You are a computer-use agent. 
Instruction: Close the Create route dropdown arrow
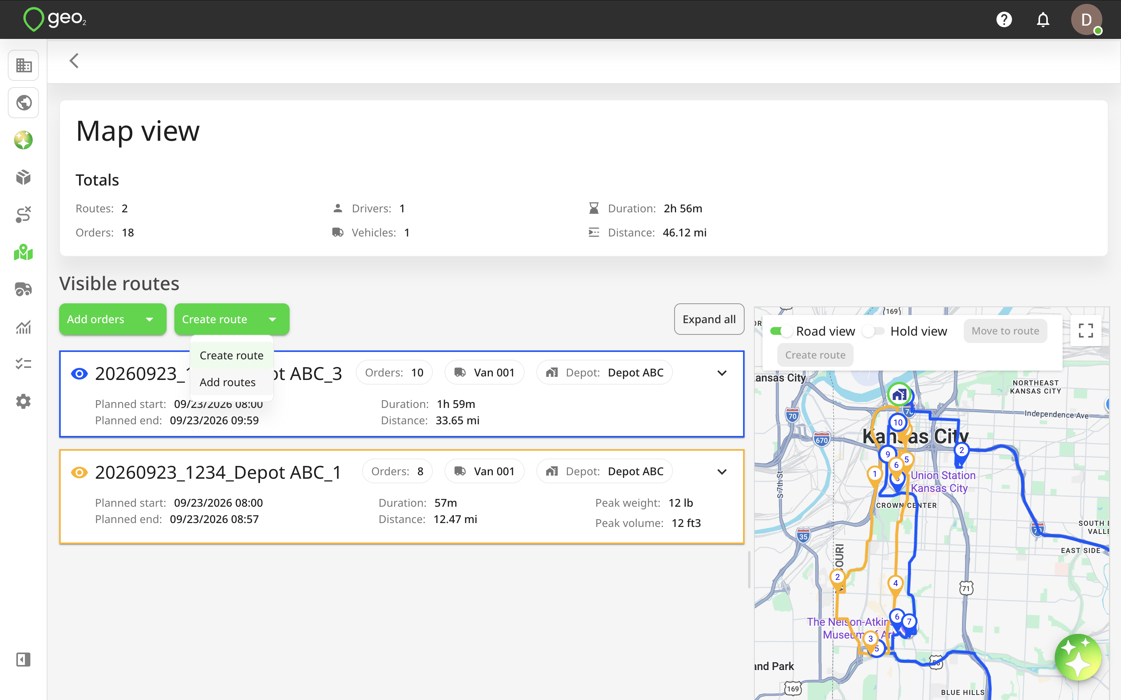(x=272, y=319)
